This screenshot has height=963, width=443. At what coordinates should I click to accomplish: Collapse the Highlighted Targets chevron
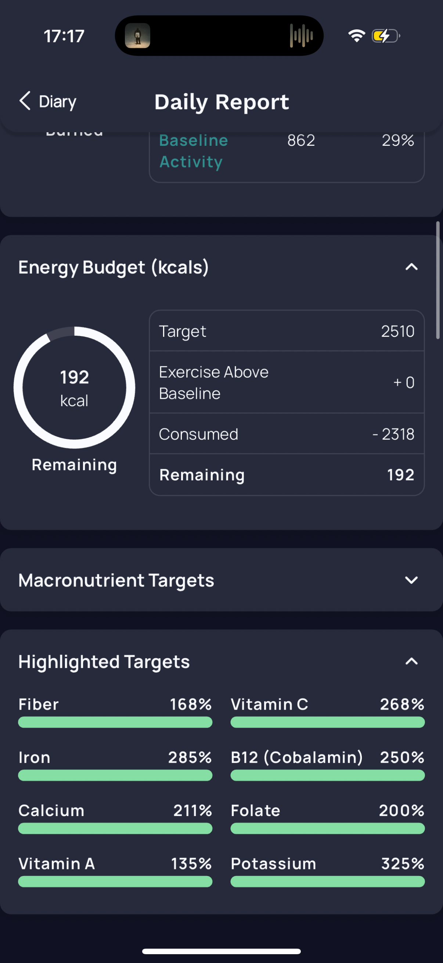click(x=411, y=661)
